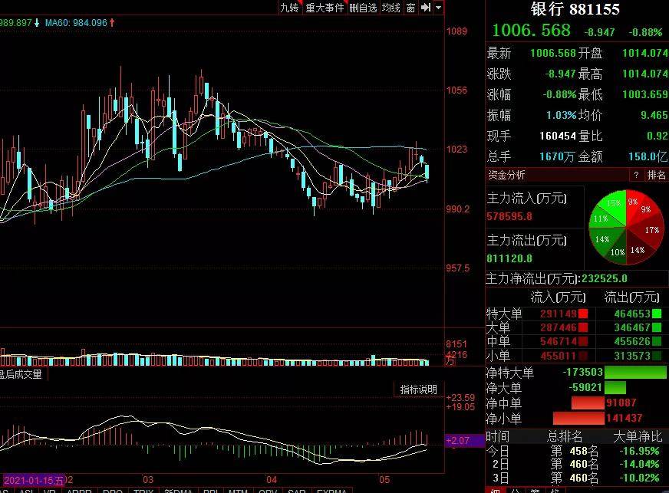Select the 盘后成交量 after-hours volume label

[x=21, y=374]
